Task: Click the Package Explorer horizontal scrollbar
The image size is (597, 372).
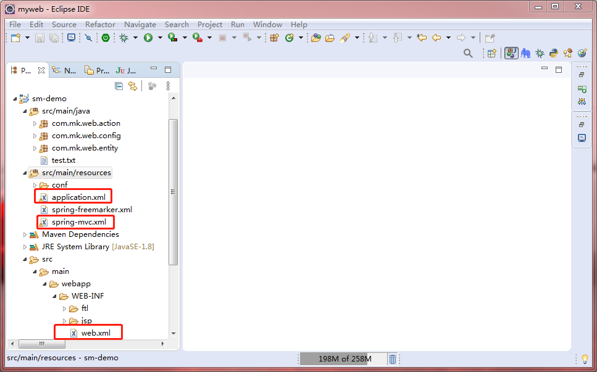Action: tap(42, 344)
